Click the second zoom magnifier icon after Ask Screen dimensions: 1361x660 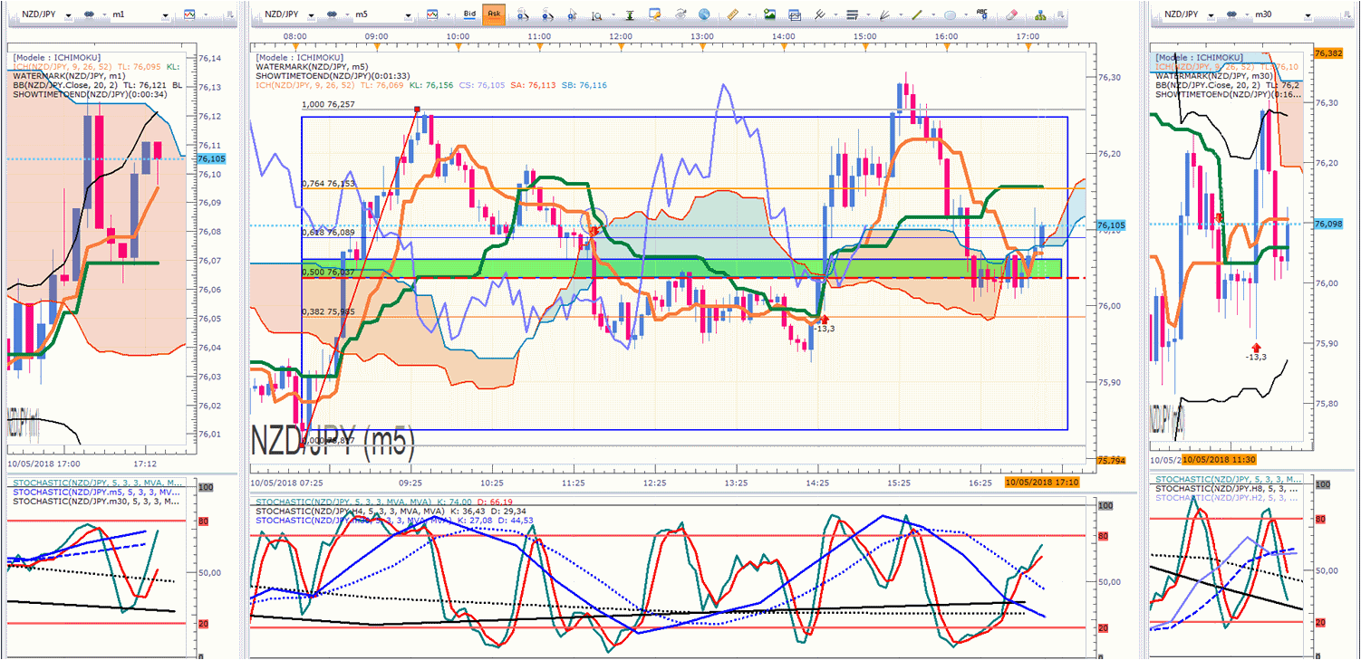[548, 14]
